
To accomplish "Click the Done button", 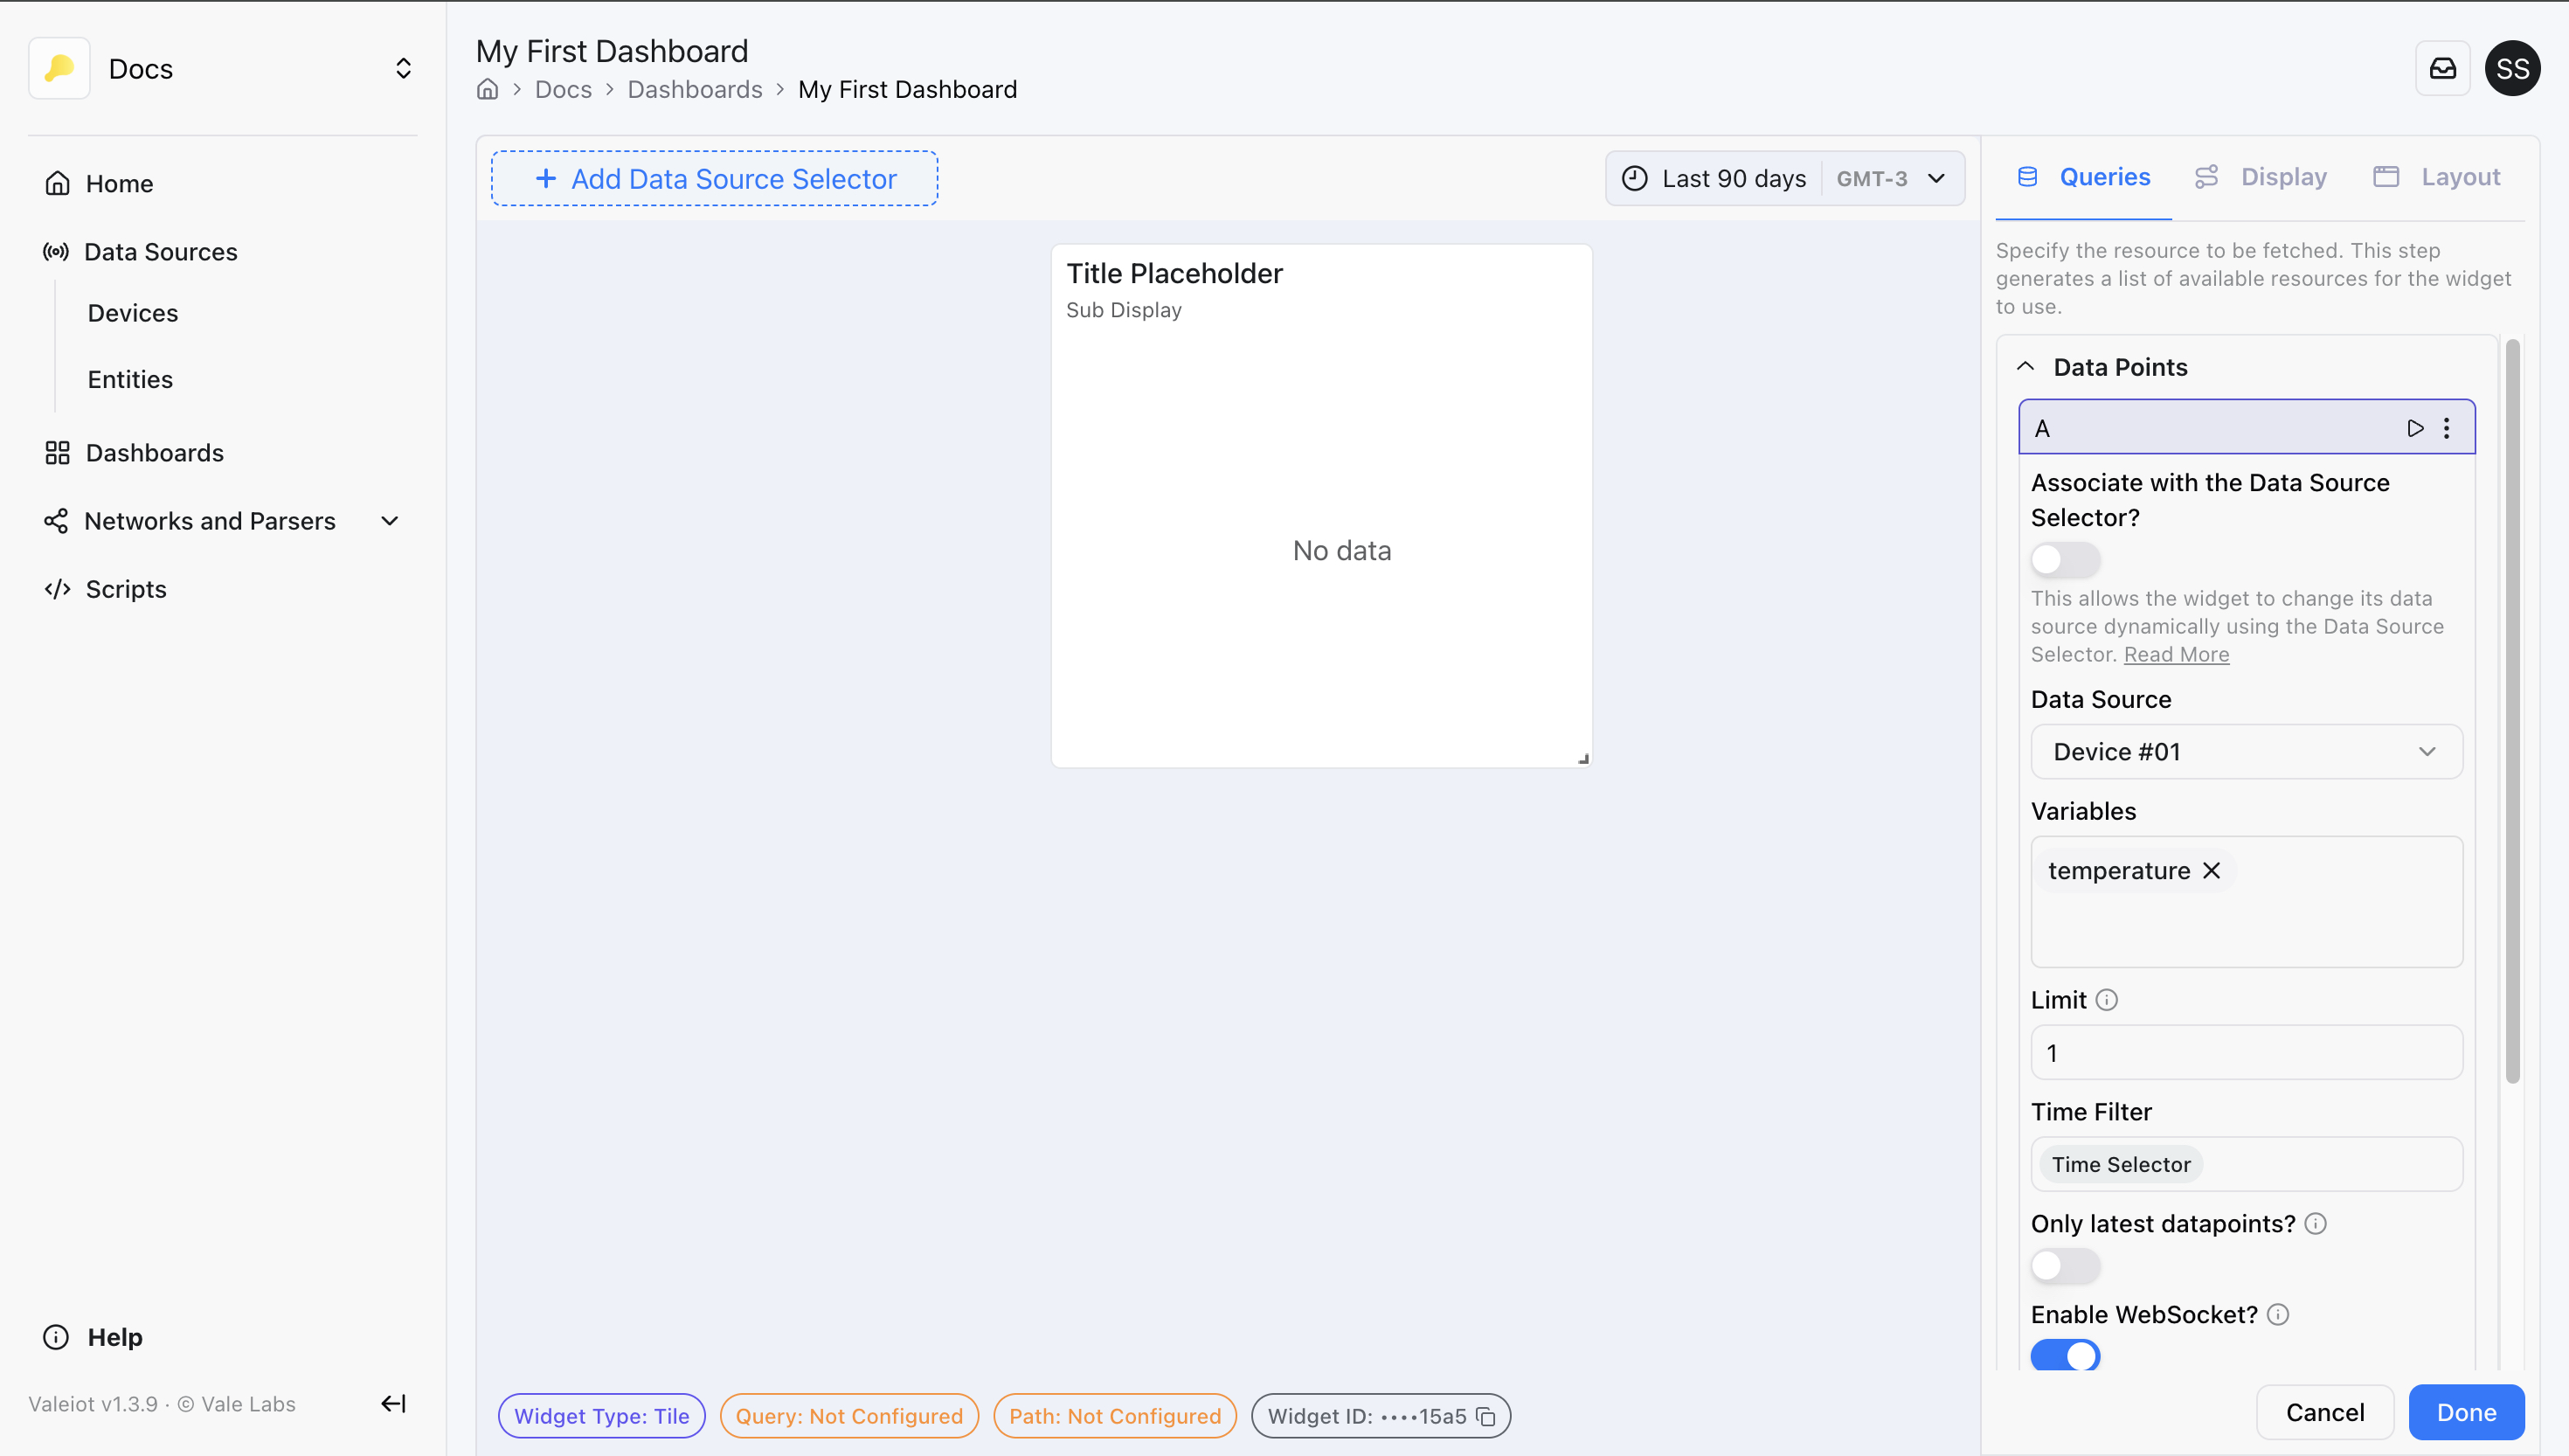I will pos(2466,1412).
